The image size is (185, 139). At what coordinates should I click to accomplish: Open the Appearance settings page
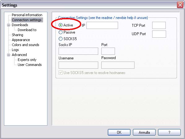point(21,40)
